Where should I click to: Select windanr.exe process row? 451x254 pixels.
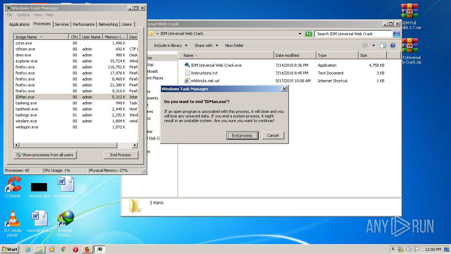(x=76, y=121)
